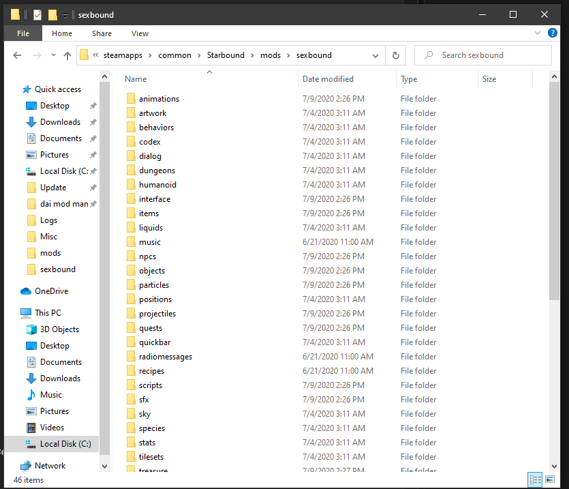Click New folder icon in title bar
Screen dimensions: 569x489
pyautogui.click(x=52, y=15)
